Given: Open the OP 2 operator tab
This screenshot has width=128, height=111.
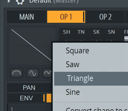Looking at the screenshot, I should [105, 17].
